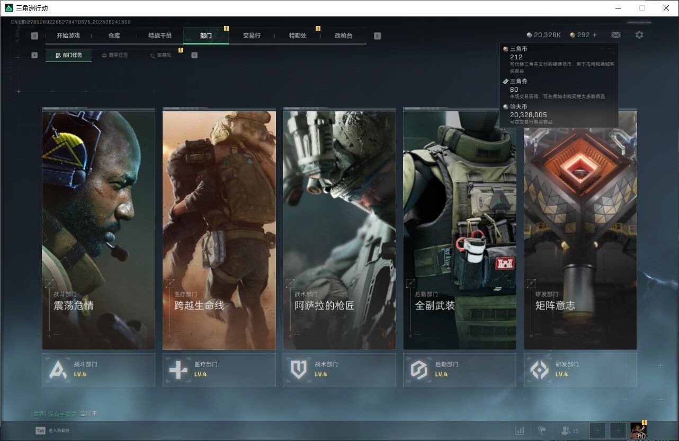Click the 战斗部门 emblem icon
The height and width of the screenshot is (441, 679).
[58, 369]
